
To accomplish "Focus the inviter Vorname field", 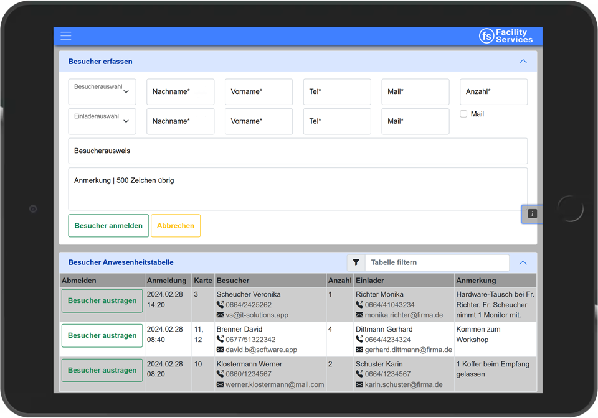I will pyautogui.click(x=259, y=121).
